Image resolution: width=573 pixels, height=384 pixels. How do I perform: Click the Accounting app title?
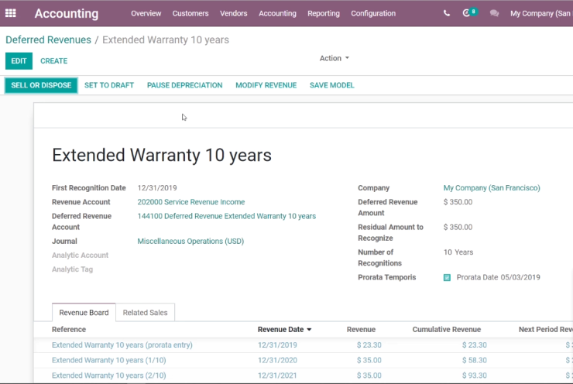[x=67, y=13]
